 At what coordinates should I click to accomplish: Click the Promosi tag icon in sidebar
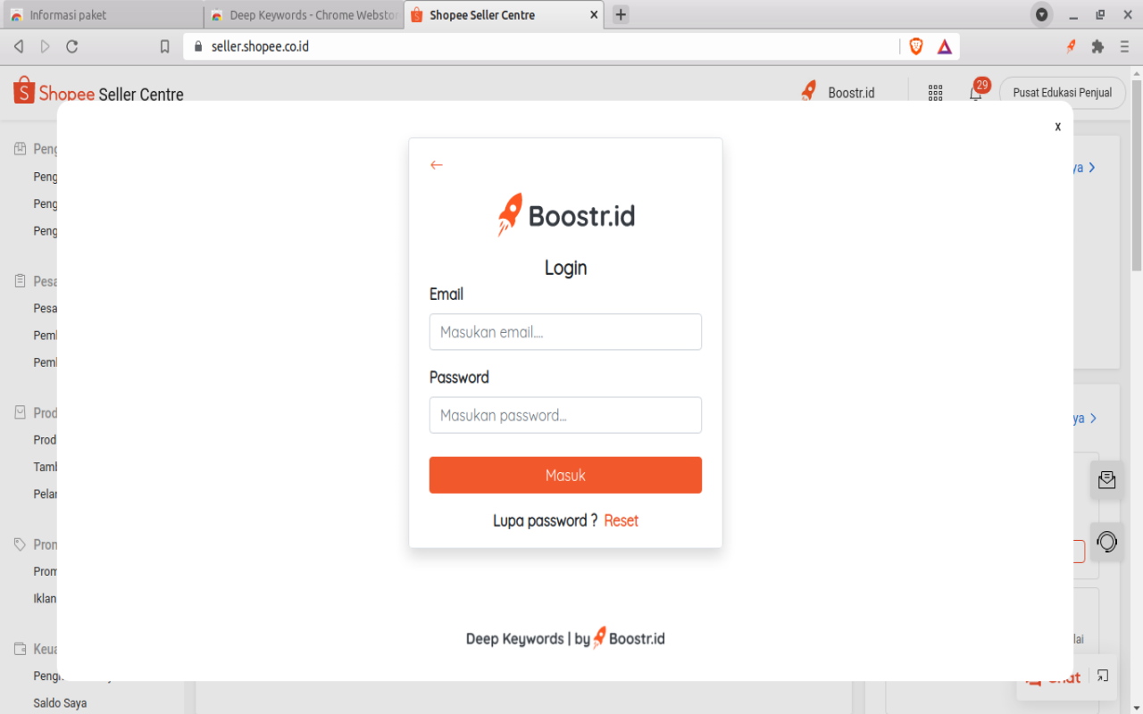(x=21, y=544)
